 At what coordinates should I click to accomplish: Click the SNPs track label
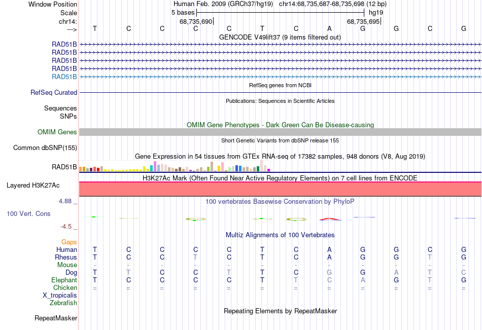point(68,116)
